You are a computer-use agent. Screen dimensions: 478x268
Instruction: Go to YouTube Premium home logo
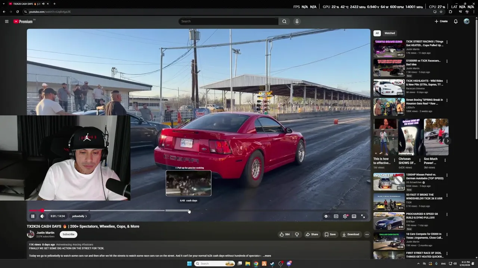23,21
